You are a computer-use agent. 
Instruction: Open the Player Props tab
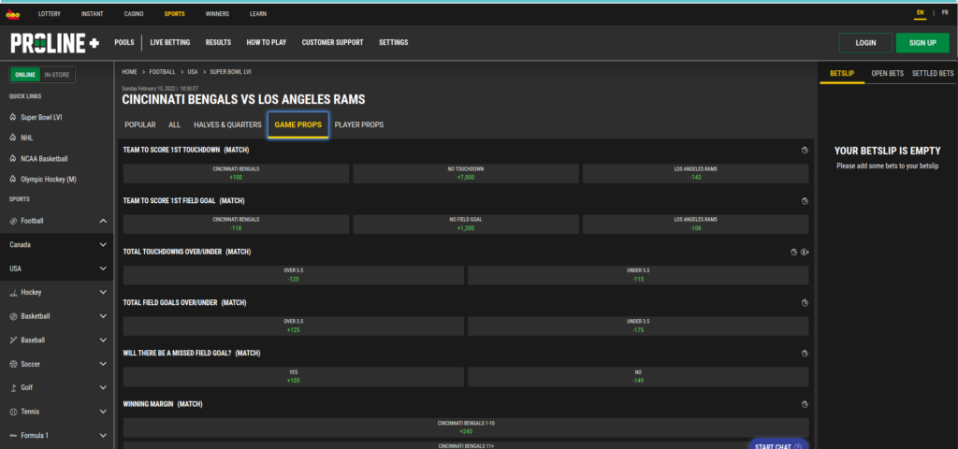[x=358, y=124]
